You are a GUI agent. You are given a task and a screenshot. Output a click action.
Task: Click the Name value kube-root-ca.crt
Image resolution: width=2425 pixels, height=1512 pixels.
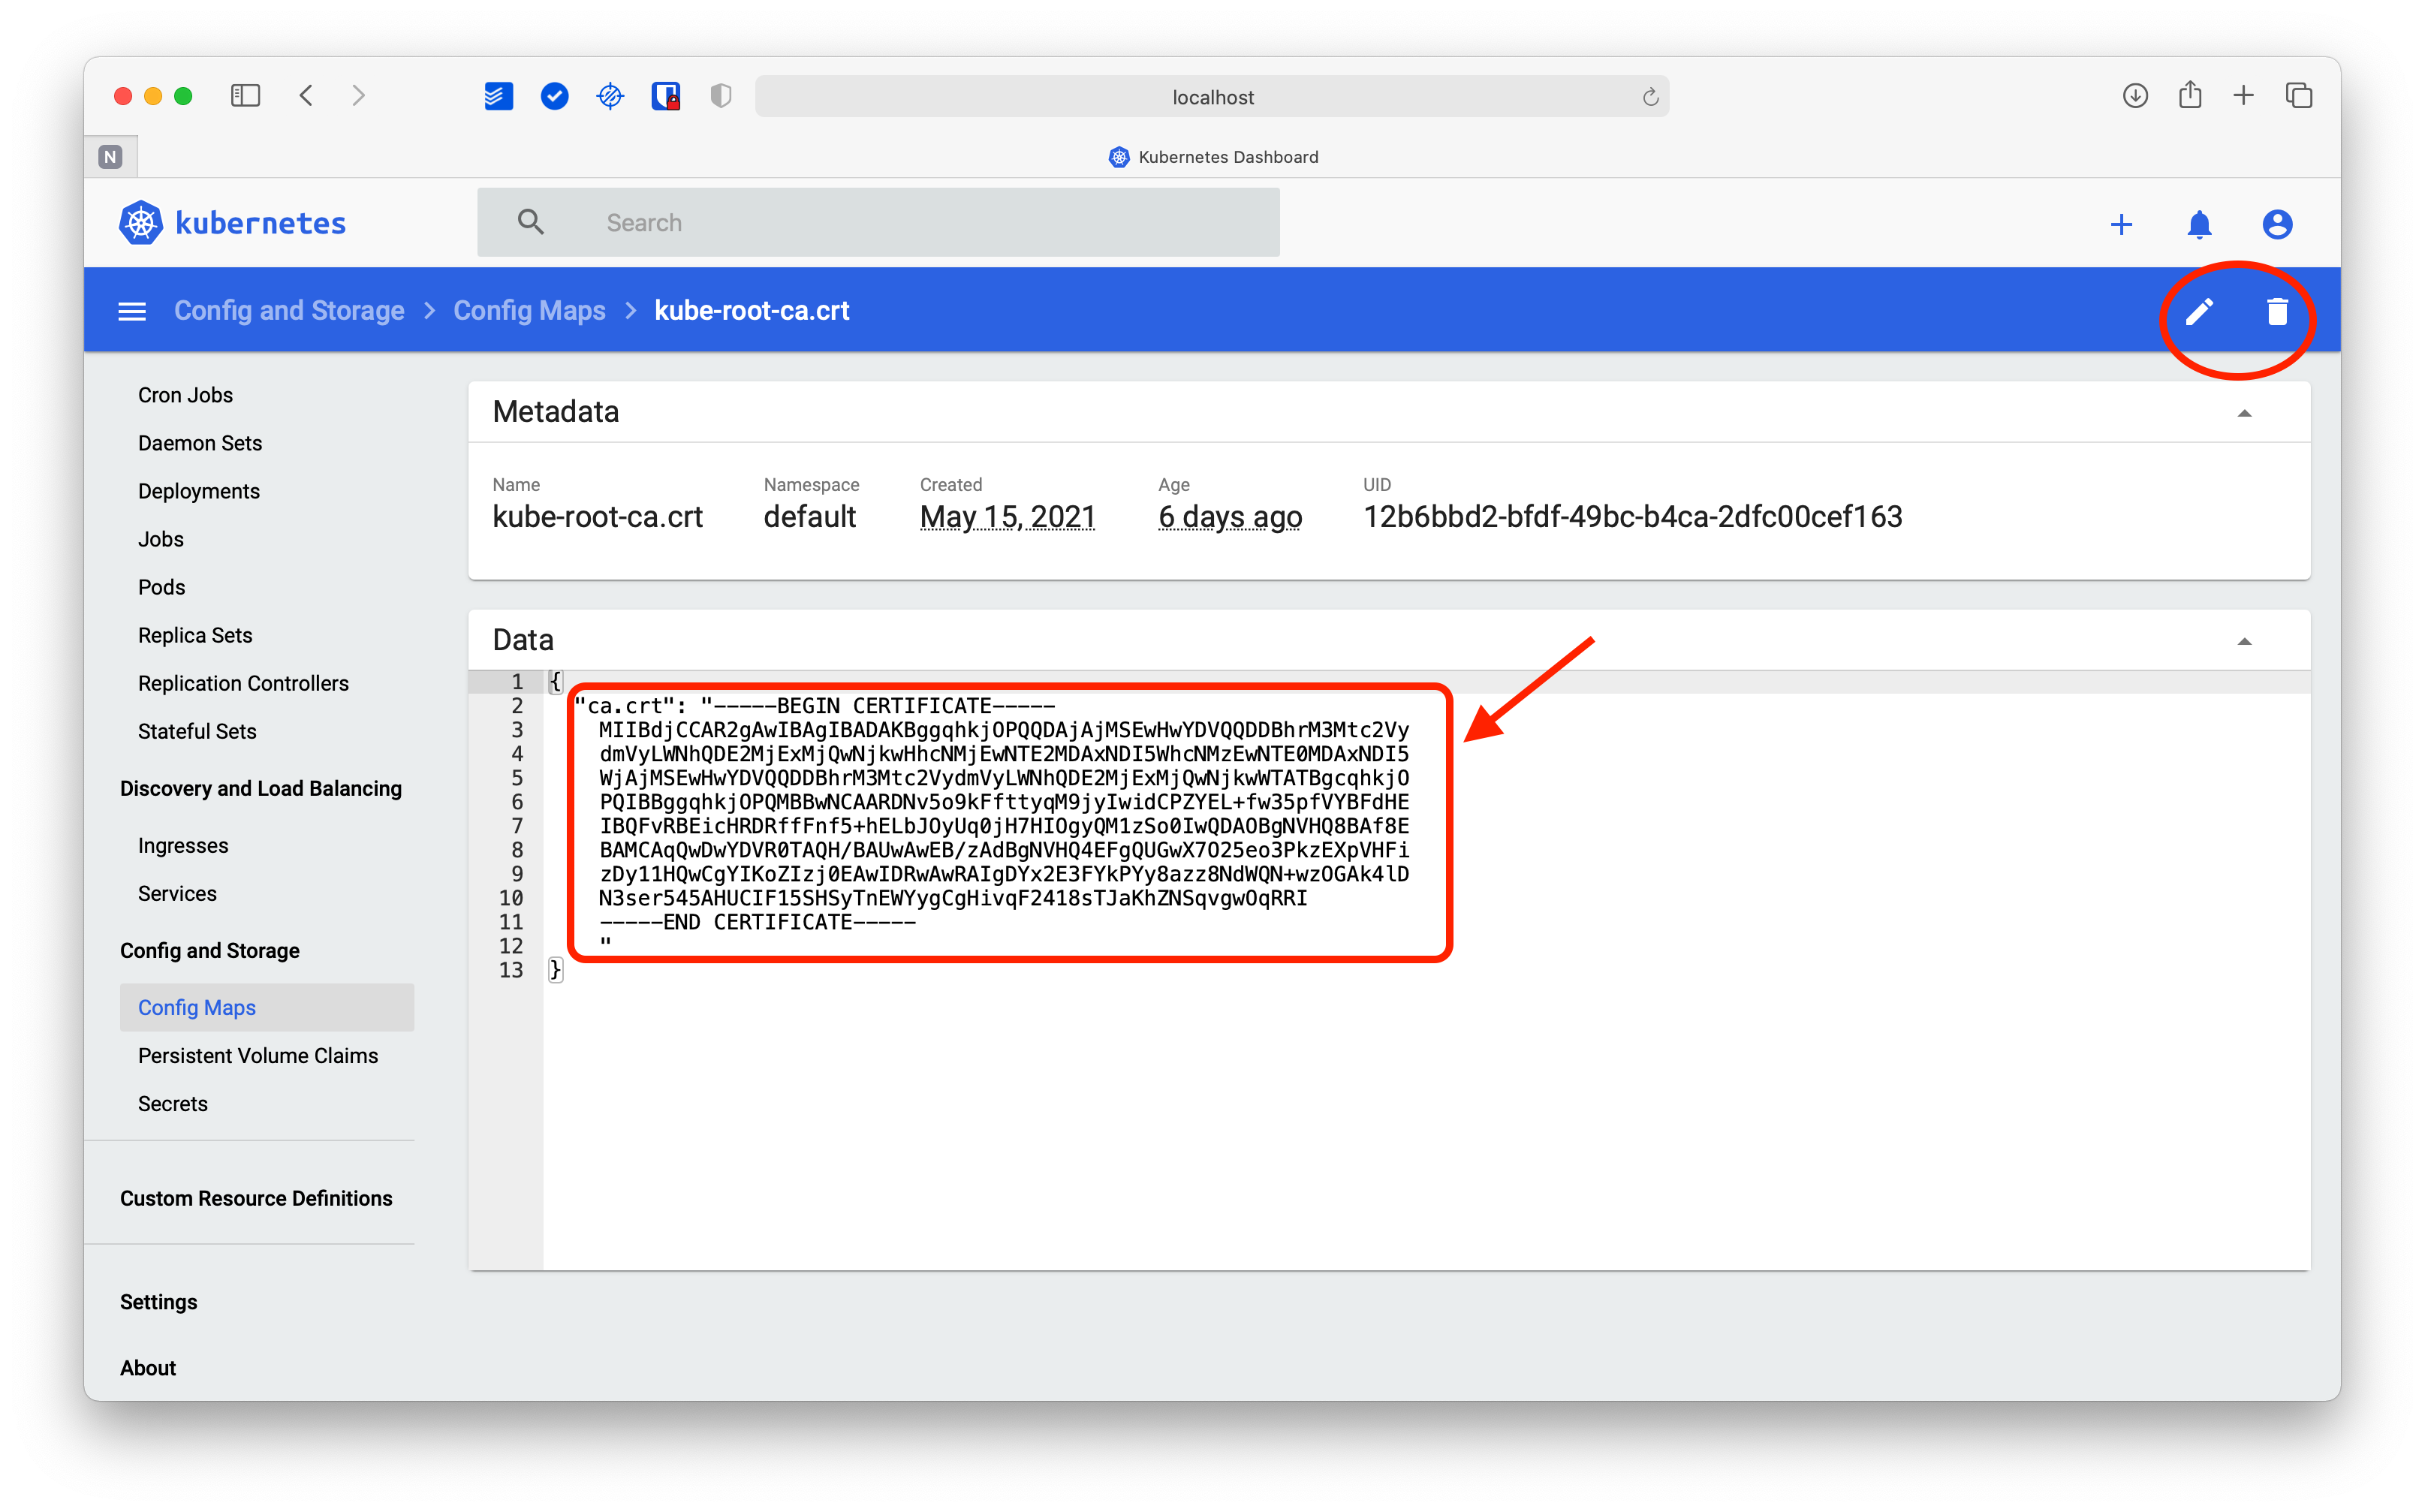click(597, 516)
